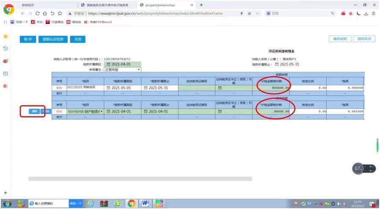Click the 说明关闭 button
This screenshot has width=380, height=209.
tap(364, 39)
